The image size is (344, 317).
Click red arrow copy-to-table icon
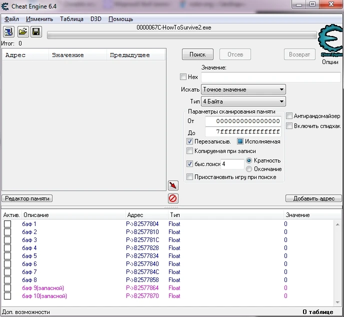click(x=173, y=185)
